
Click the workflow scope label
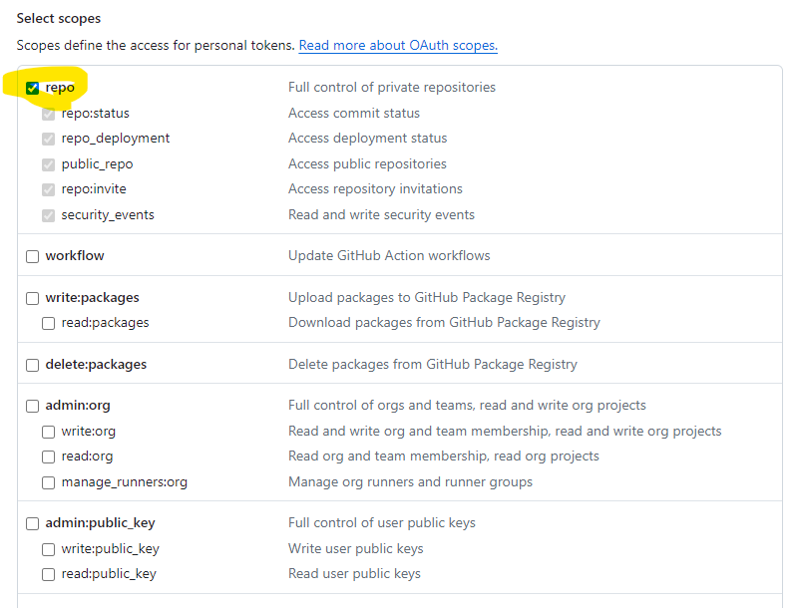pos(75,256)
